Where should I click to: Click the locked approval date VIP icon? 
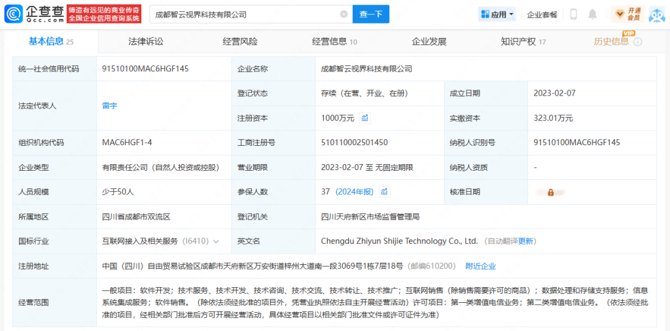[550, 192]
